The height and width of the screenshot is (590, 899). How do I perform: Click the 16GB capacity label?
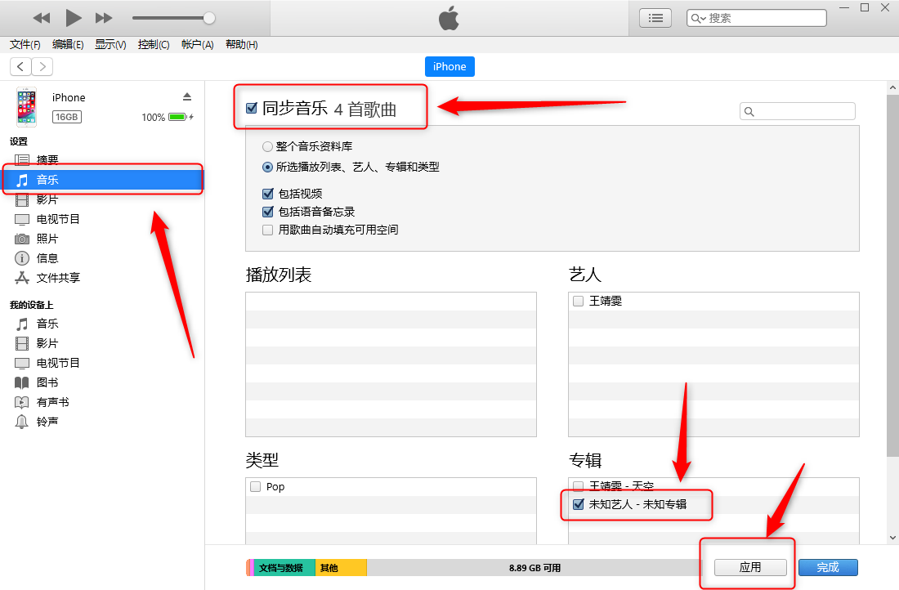[67, 117]
